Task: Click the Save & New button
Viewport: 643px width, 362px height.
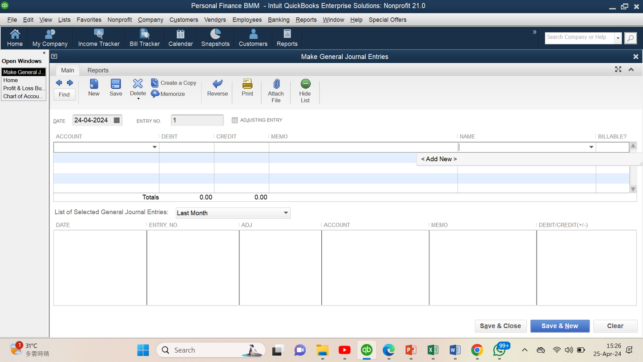Action: point(560,326)
